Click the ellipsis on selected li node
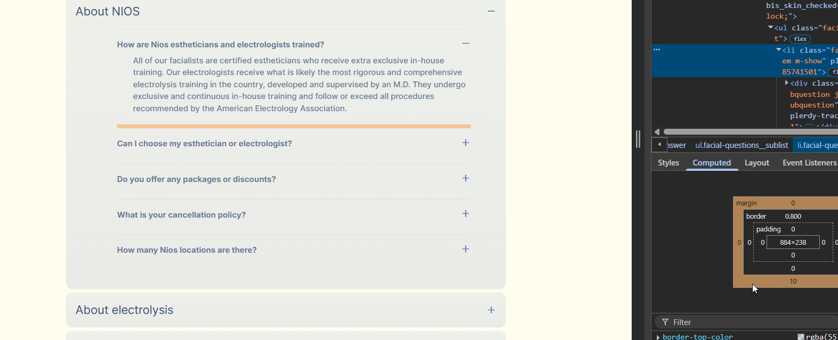Screen dimensions: 838x340 tap(657, 49)
